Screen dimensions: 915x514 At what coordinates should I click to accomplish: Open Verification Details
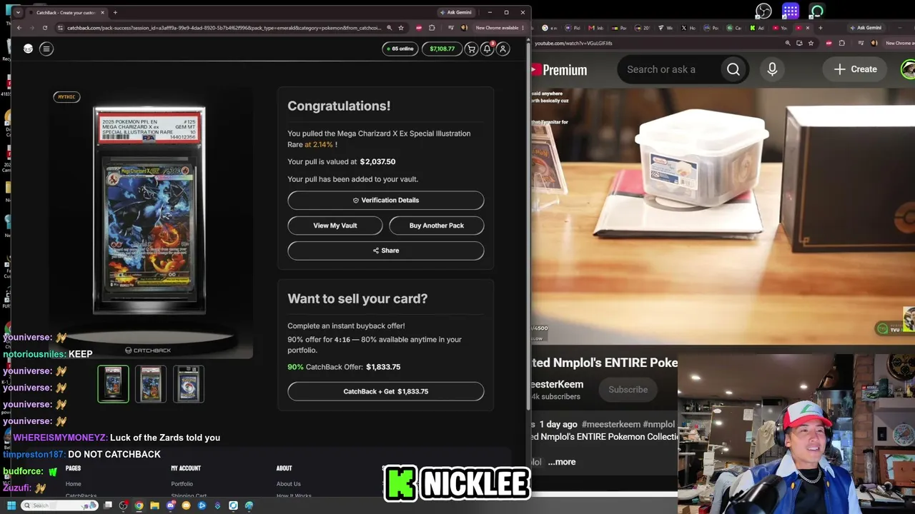(386, 201)
